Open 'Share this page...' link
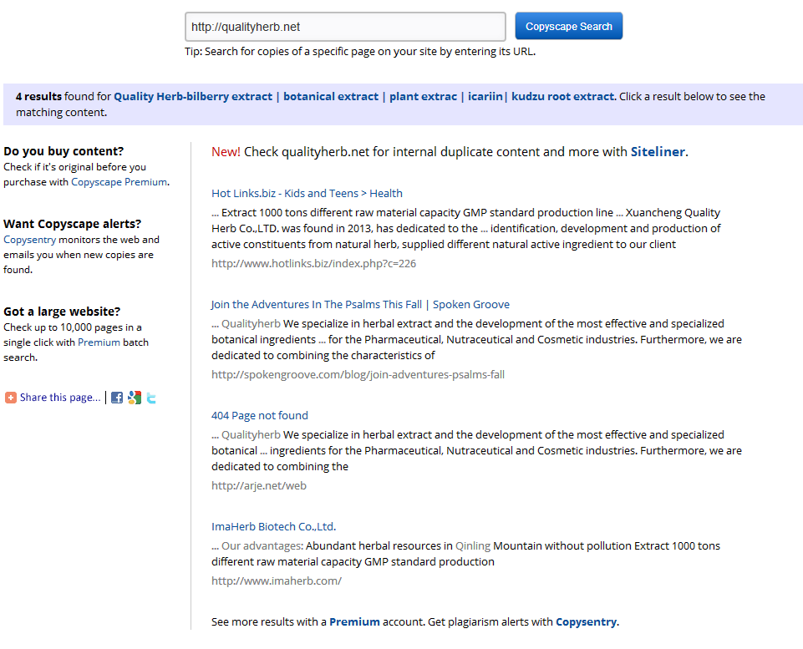 pos(60,398)
